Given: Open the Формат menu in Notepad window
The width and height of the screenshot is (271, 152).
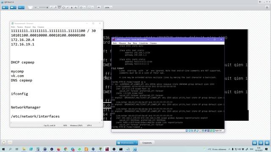Looking at the screenshot, I should click(28, 27).
